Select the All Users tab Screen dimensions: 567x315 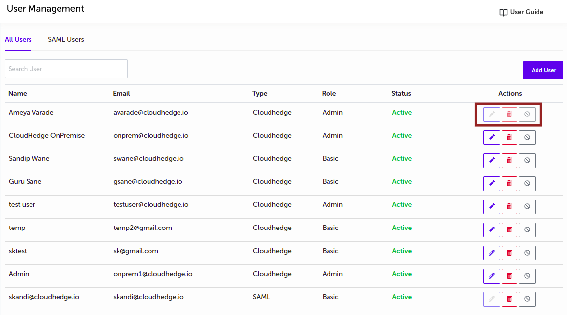click(x=18, y=40)
